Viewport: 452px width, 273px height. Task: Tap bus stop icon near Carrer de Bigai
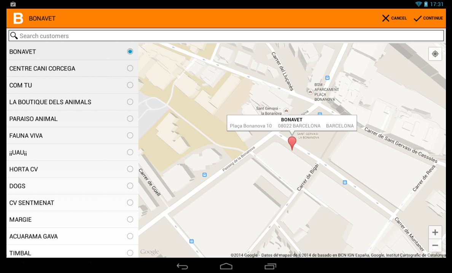[345, 182]
